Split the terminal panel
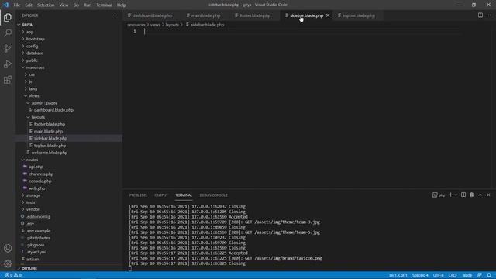The height and width of the screenshot is (279, 496). pyautogui.click(x=463, y=195)
